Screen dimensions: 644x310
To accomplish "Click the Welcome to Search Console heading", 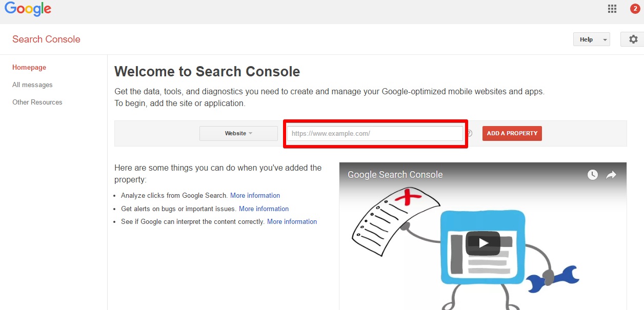I will coord(207,72).
